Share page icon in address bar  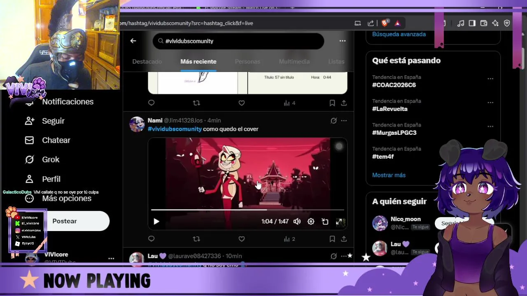point(371,23)
